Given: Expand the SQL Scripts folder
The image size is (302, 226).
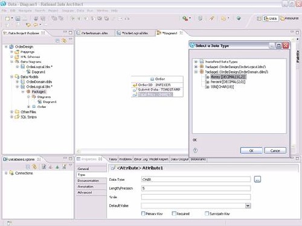Looking at the screenshot, I should [11, 117].
